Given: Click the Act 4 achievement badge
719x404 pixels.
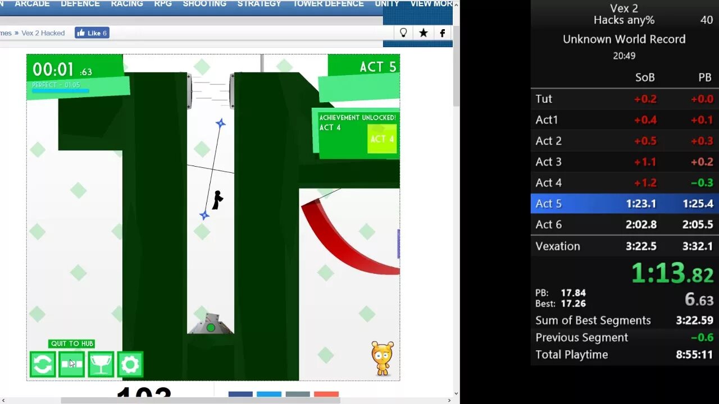Looking at the screenshot, I should tap(382, 139).
